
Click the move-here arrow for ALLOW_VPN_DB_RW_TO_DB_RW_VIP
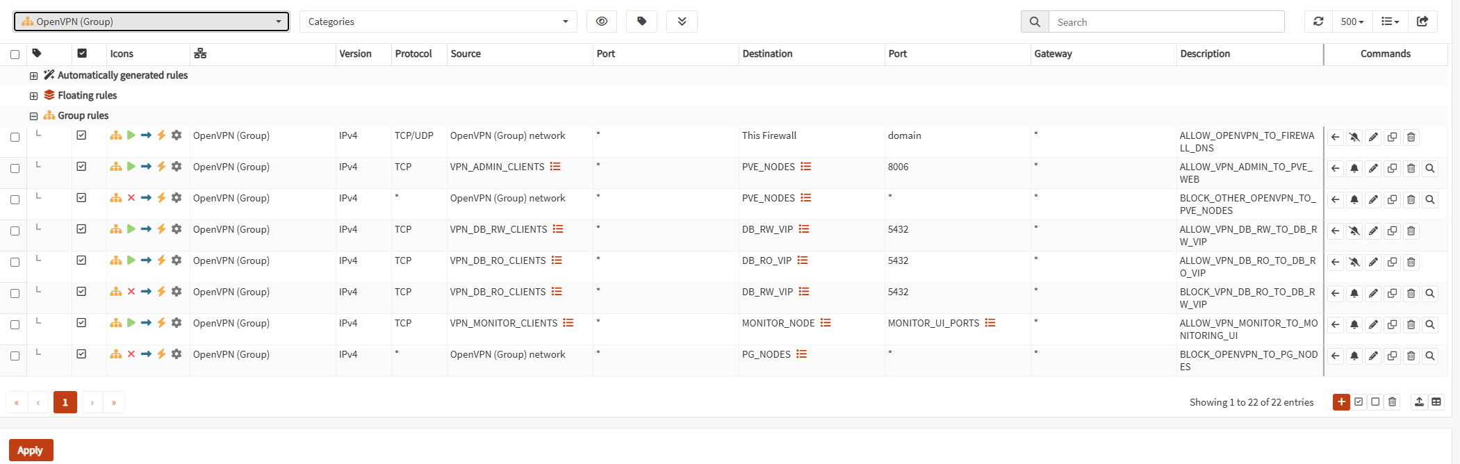1336,231
